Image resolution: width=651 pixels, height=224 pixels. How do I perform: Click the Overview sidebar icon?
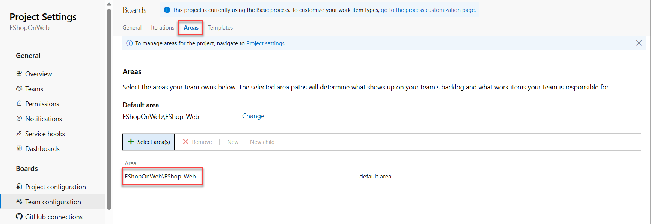point(19,74)
